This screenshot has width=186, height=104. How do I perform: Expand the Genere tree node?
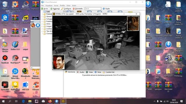pyautogui.click(x=42, y=17)
